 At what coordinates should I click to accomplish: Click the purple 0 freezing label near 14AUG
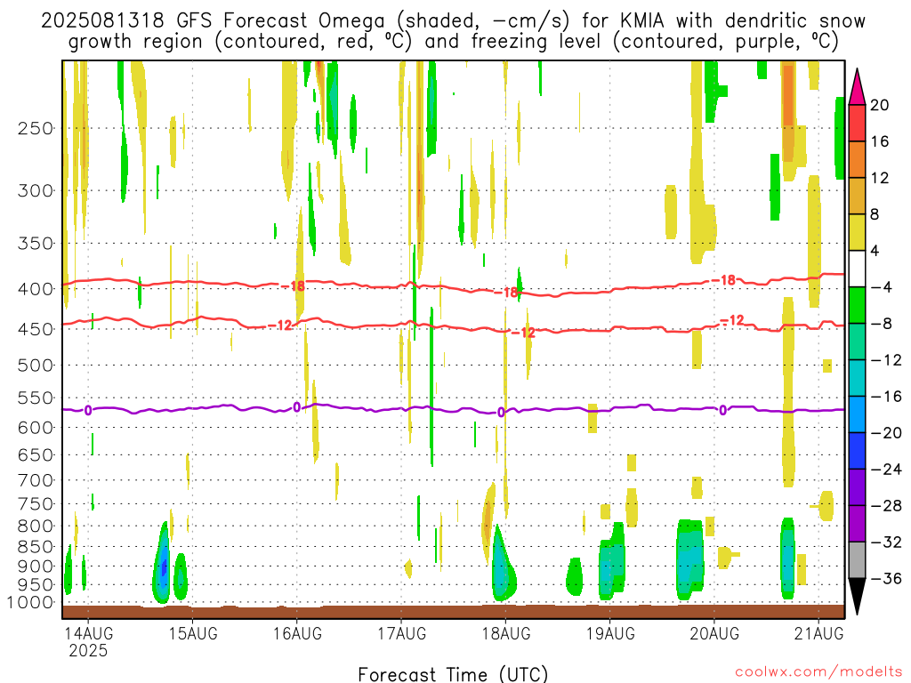(x=88, y=411)
